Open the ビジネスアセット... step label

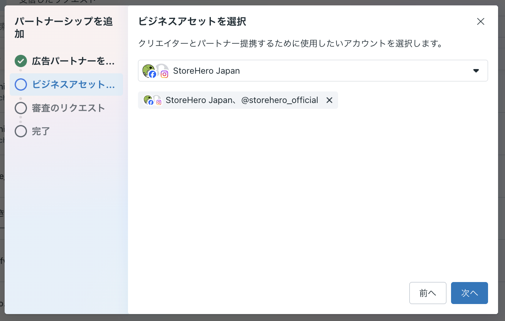(x=73, y=84)
